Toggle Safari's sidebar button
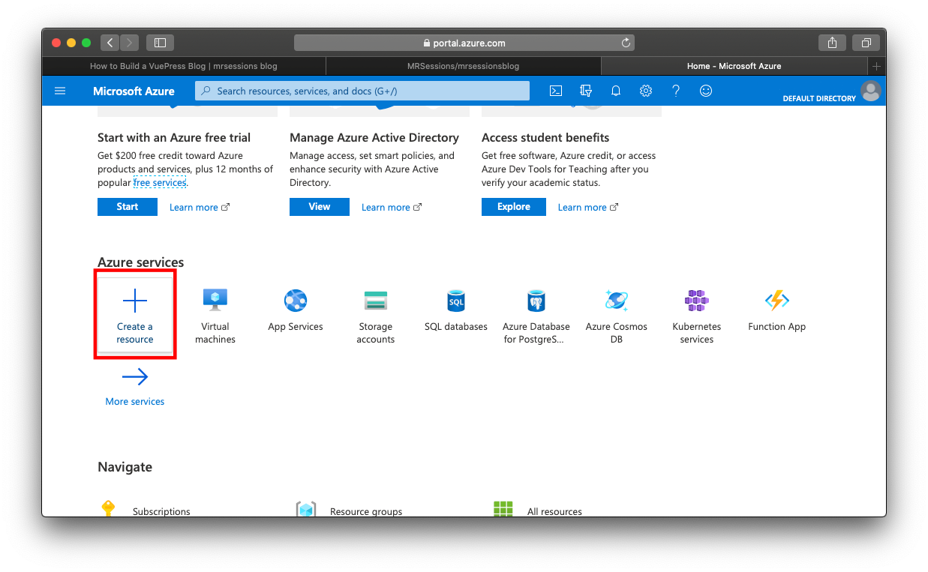The height and width of the screenshot is (572, 928). (x=160, y=43)
